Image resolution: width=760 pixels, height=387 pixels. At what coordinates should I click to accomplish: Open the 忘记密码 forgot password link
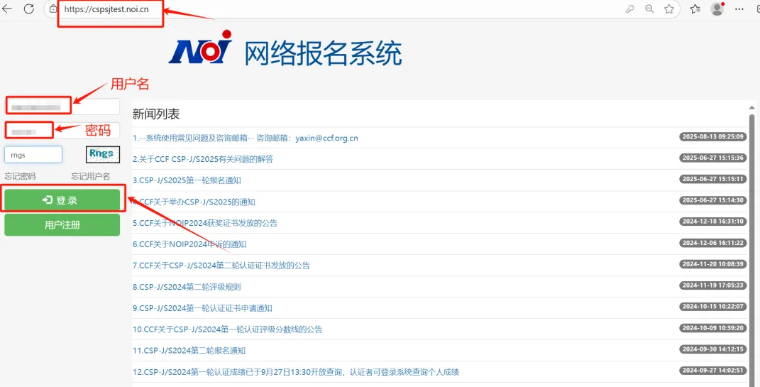point(20,176)
